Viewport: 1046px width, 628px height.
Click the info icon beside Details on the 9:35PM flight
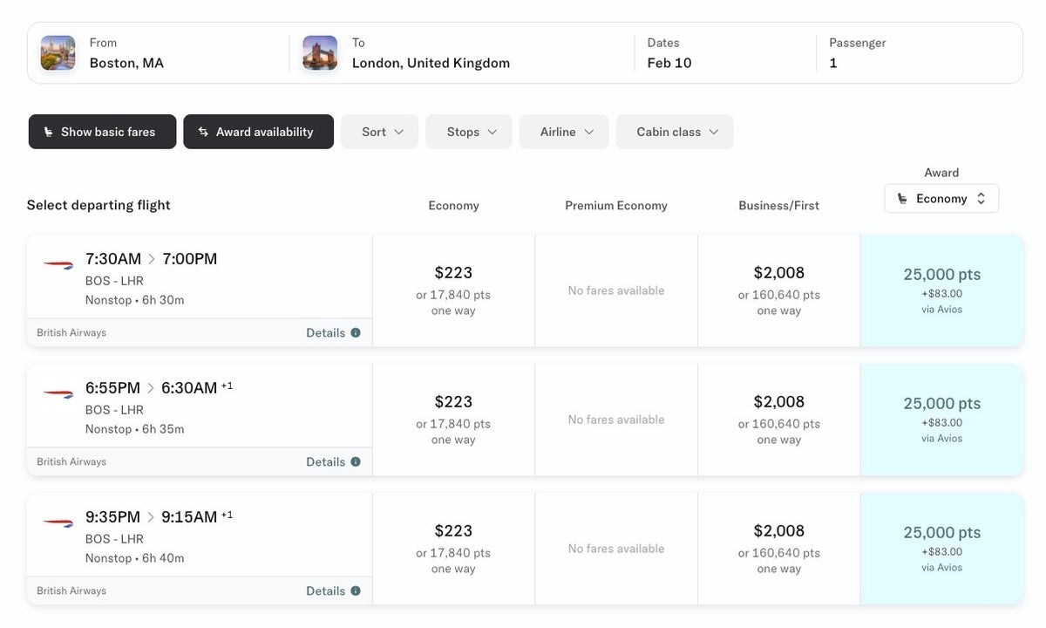(x=356, y=590)
